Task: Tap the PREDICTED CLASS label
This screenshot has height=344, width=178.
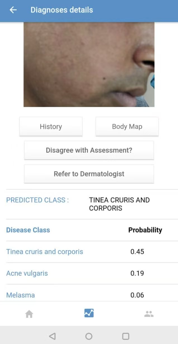Action: pyautogui.click(x=37, y=200)
